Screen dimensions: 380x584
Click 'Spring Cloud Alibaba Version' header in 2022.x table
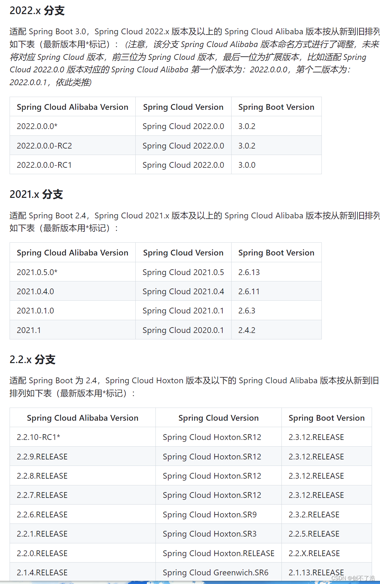pyautogui.click(x=73, y=107)
